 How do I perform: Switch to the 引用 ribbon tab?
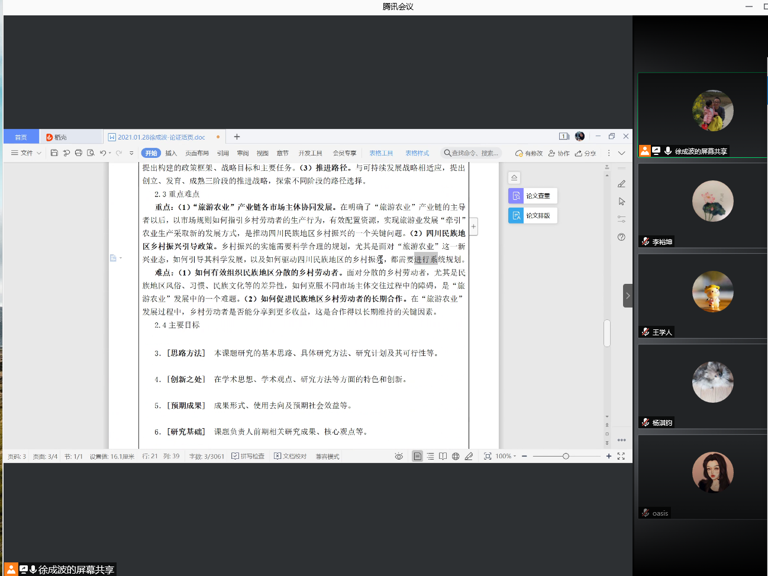222,153
